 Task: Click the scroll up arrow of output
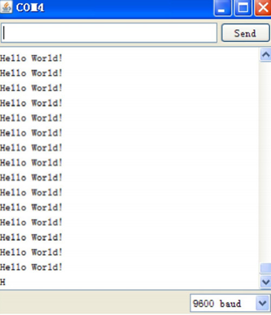[x=266, y=55]
